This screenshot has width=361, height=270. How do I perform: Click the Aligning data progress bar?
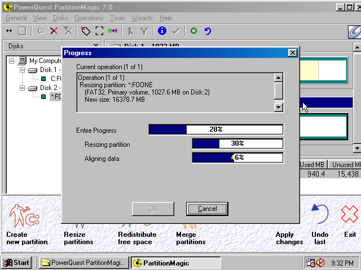tap(237, 157)
